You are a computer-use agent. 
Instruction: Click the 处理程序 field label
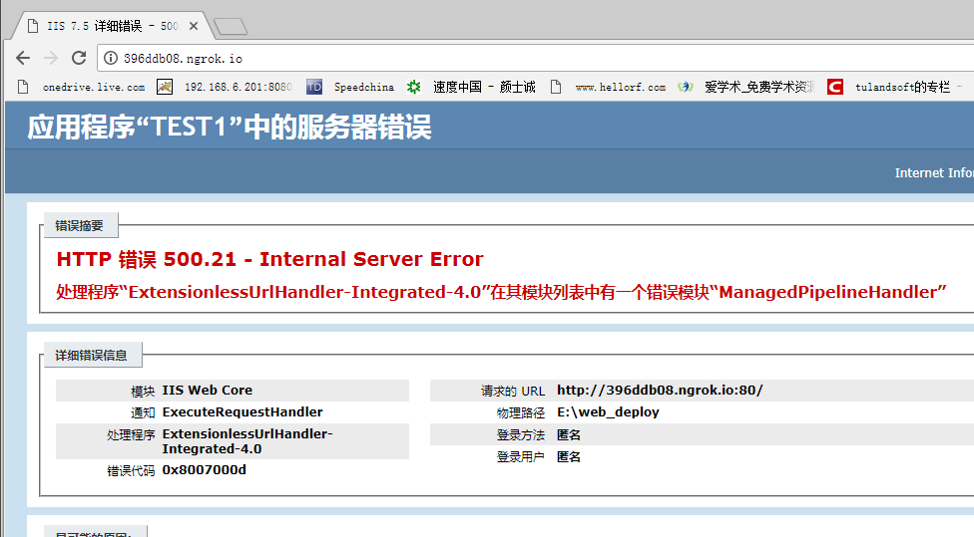131,435
